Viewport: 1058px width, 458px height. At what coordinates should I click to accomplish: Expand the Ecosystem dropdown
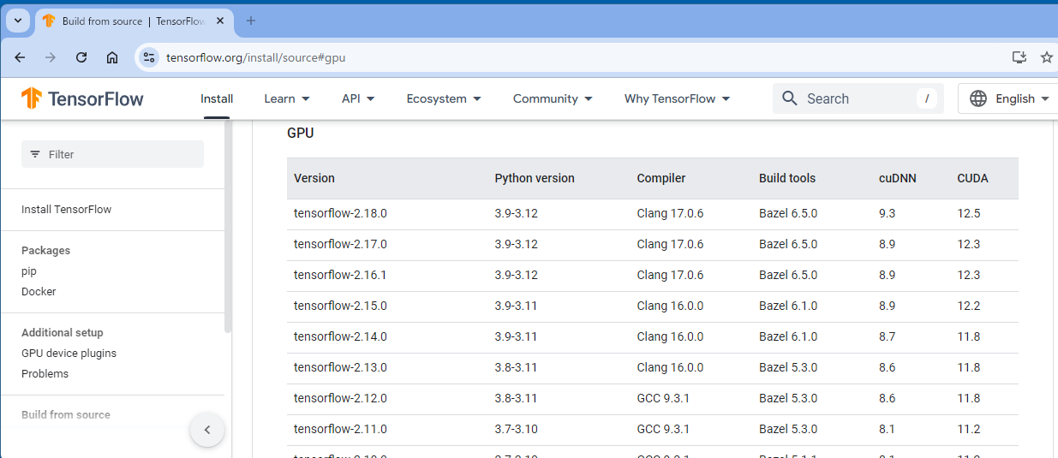click(x=444, y=98)
